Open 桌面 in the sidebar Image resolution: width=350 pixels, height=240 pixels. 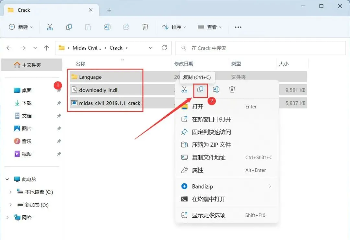[27, 90]
